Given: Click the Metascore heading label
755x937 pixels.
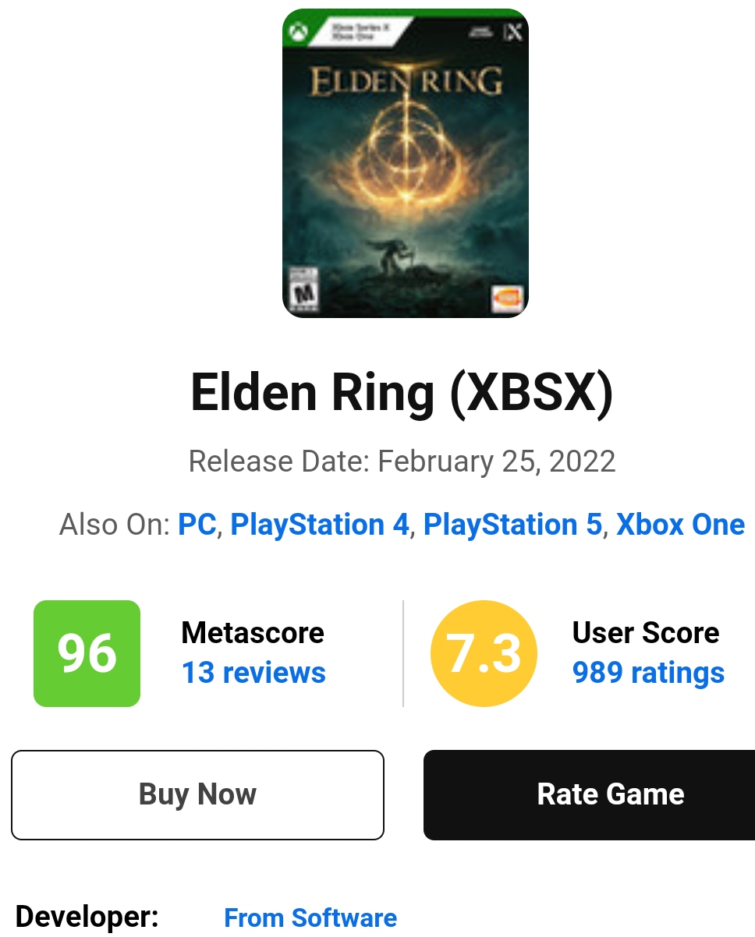Looking at the screenshot, I should [253, 632].
